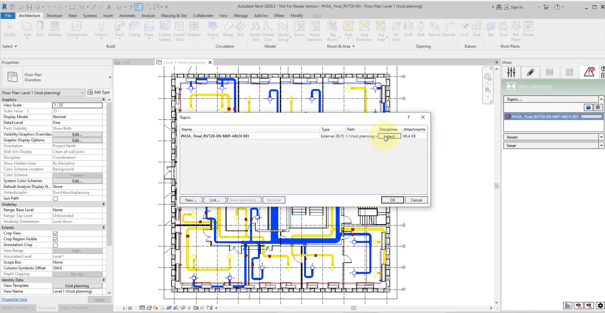Collapse the Underlay section in Properties

click(x=103, y=204)
